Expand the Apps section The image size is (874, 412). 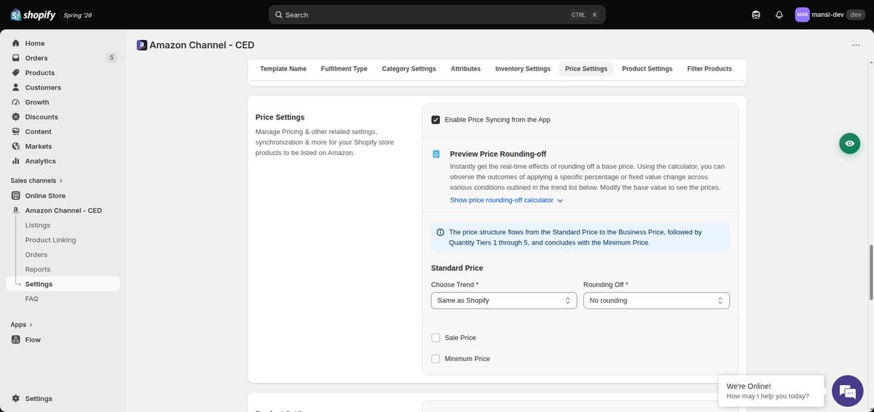[21, 325]
